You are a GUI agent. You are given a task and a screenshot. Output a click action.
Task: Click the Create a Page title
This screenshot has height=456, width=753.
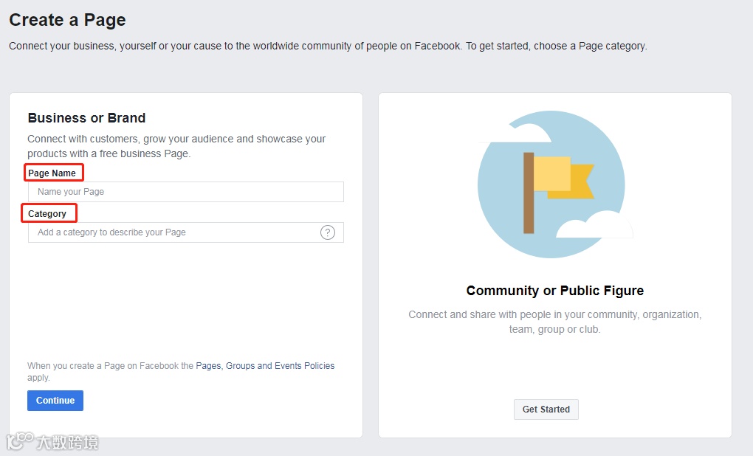click(x=67, y=20)
